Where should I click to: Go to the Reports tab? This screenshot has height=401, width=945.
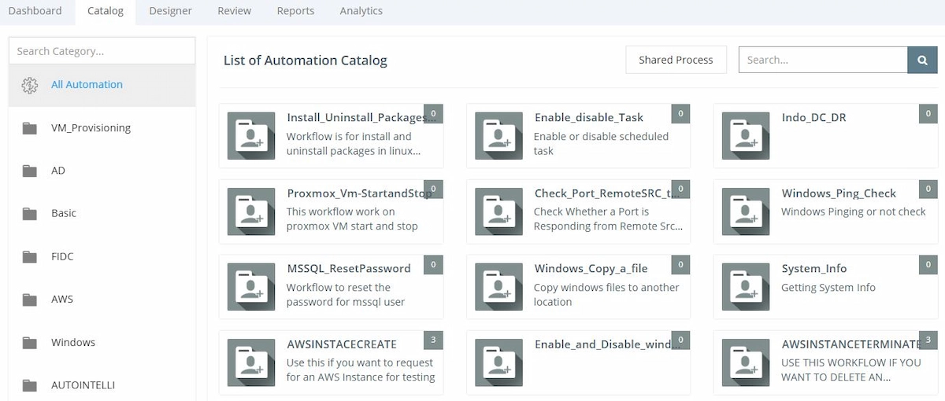[x=295, y=11]
